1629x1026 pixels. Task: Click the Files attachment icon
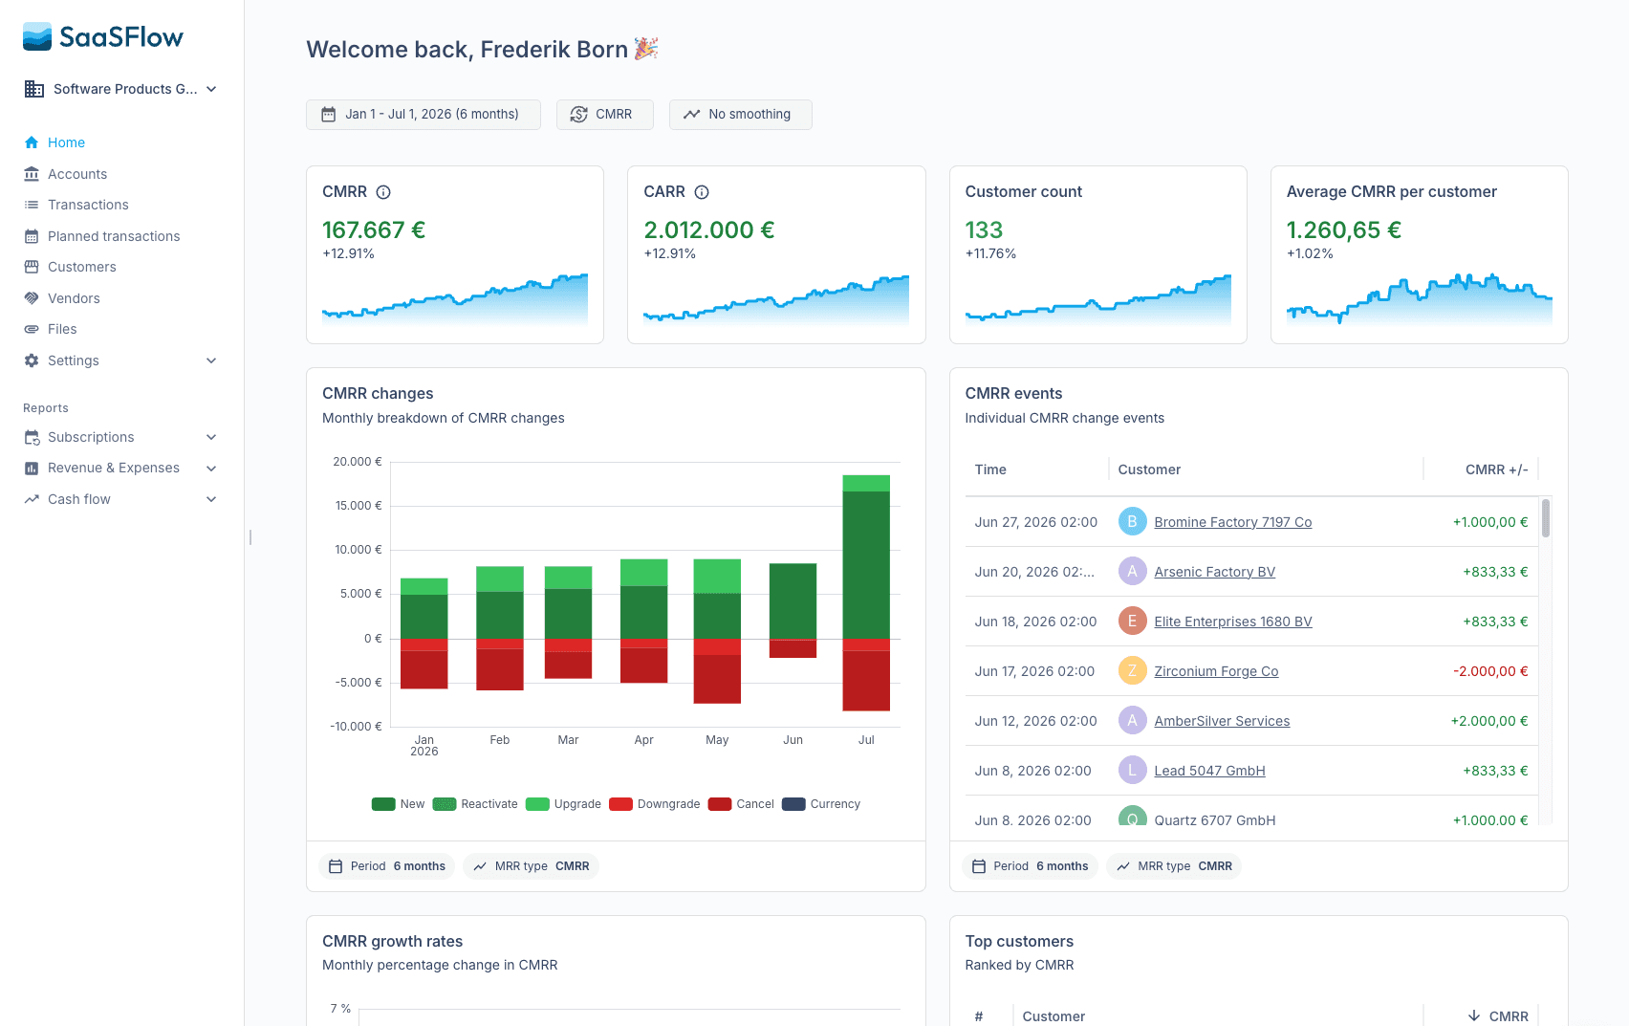tap(32, 329)
